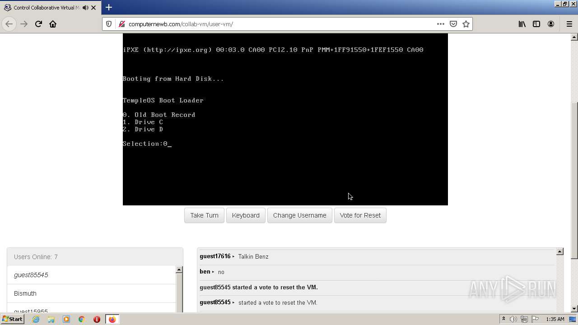This screenshot has width=578, height=325.
Task: Select user Bismuth in users list
Action: point(91,293)
